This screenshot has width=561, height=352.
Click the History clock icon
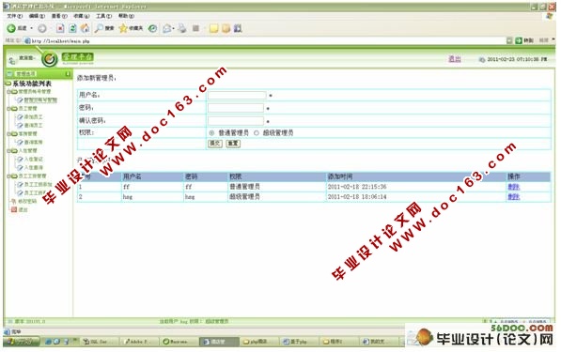(153, 28)
